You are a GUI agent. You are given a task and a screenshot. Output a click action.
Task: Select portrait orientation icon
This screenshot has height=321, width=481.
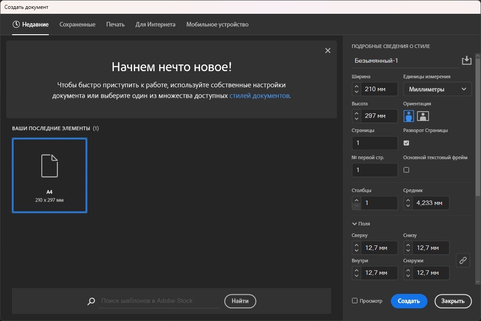(x=409, y=116)
